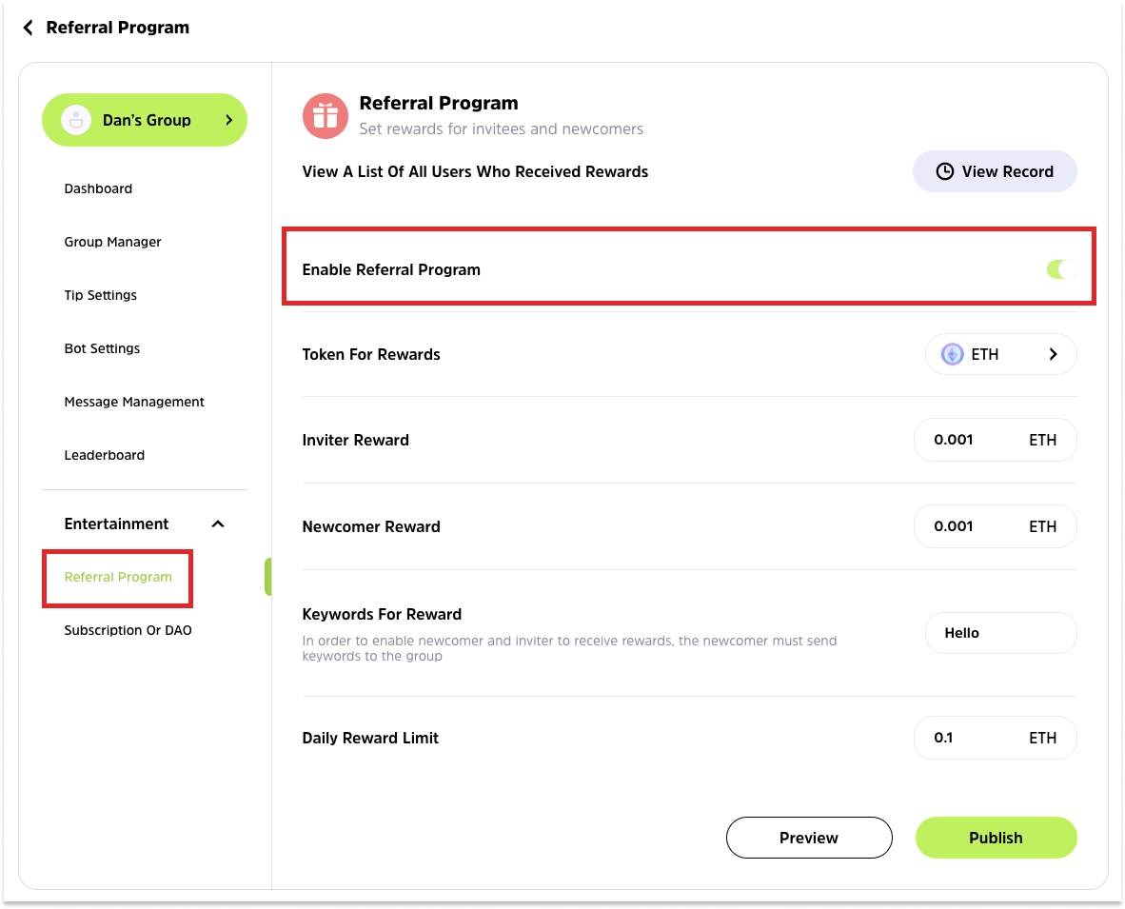Open Dashboard in the sidebar

(98, 188)
